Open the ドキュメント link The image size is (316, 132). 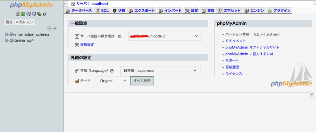[235, 41]
